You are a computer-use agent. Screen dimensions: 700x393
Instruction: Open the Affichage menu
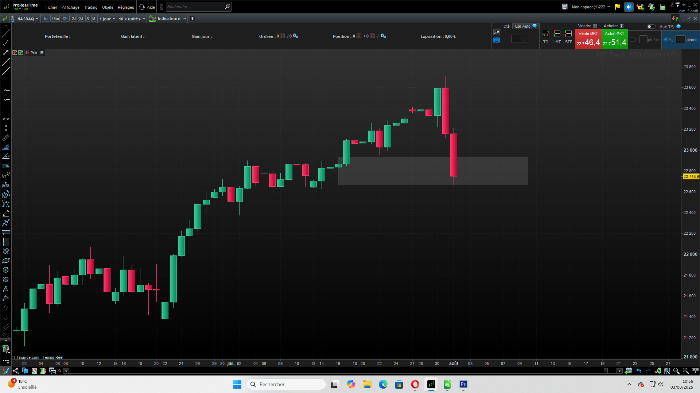tap(70, 7)
